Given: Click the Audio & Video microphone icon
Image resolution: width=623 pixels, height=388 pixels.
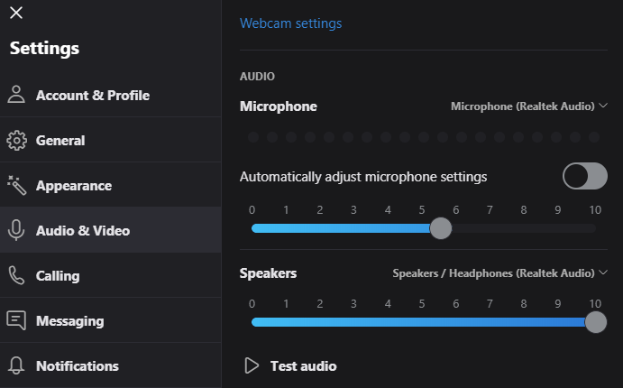Looking at the screenshot, I should tap(16, 230).
